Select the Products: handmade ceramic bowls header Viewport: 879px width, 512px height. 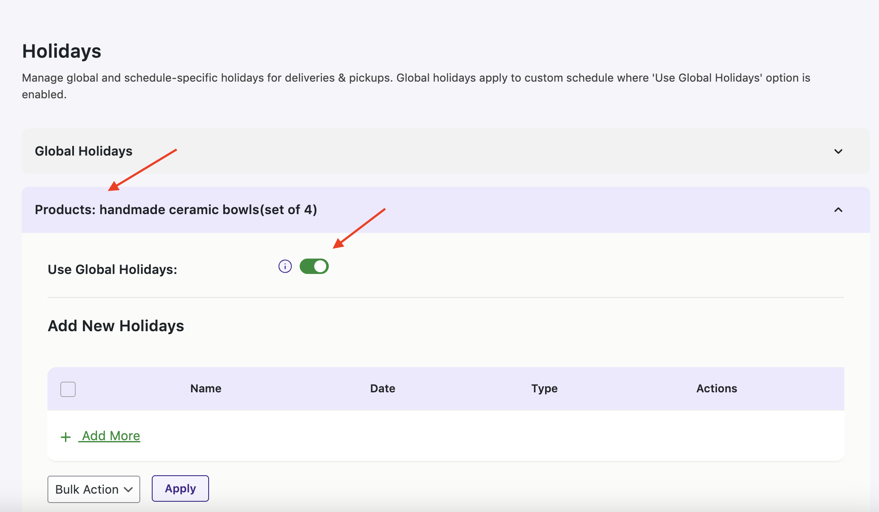pyautogui.click(x=176, y=210)
